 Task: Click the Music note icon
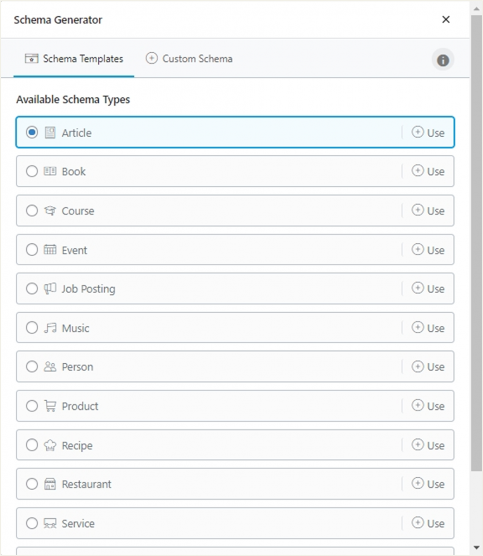pyautogui.click(x=50, y=328)
